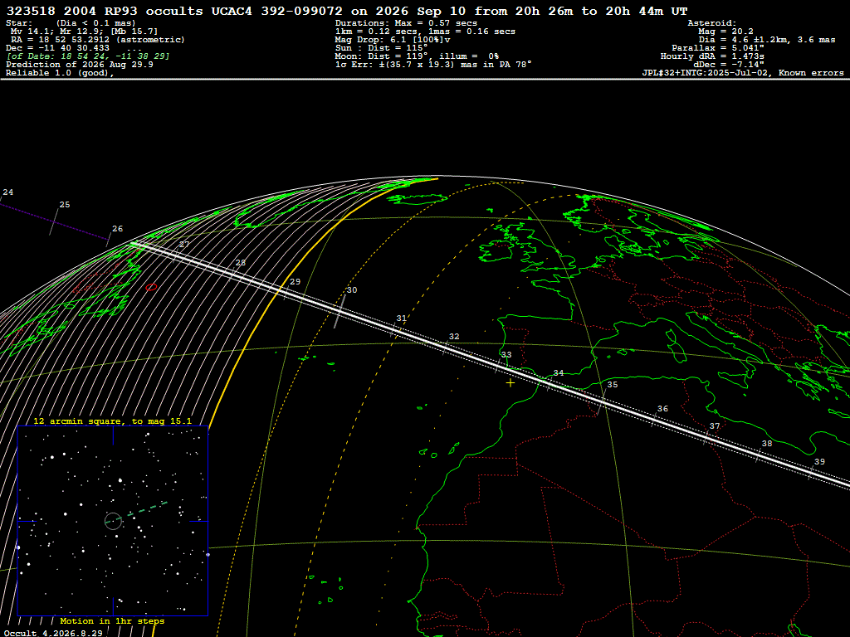
Task: Click time marker 31 on shadow path
Action: (x=401, y=318)
